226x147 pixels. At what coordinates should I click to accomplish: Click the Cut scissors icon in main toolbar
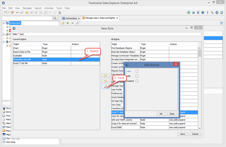[x=36, y=13]
